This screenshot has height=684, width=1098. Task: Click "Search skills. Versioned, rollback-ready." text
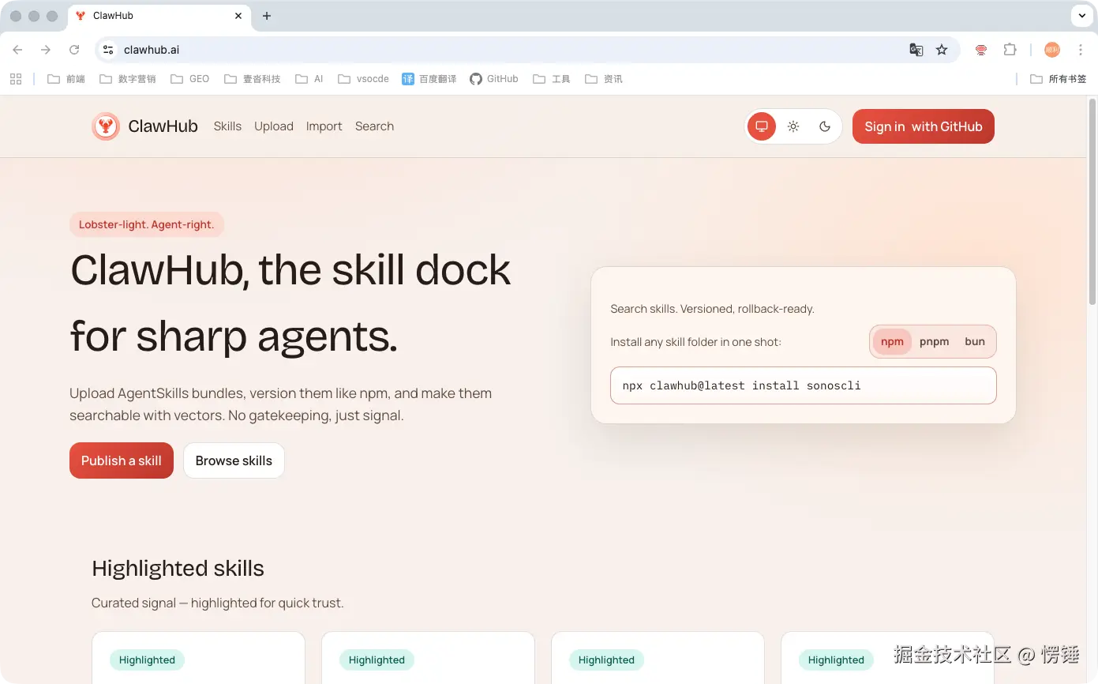point(712,309)
